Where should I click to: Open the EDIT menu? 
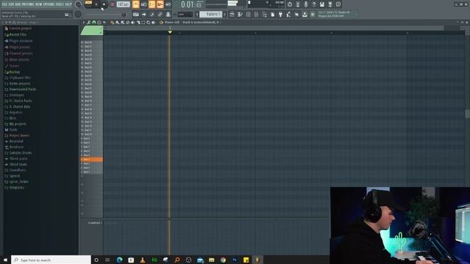point(11,4)
